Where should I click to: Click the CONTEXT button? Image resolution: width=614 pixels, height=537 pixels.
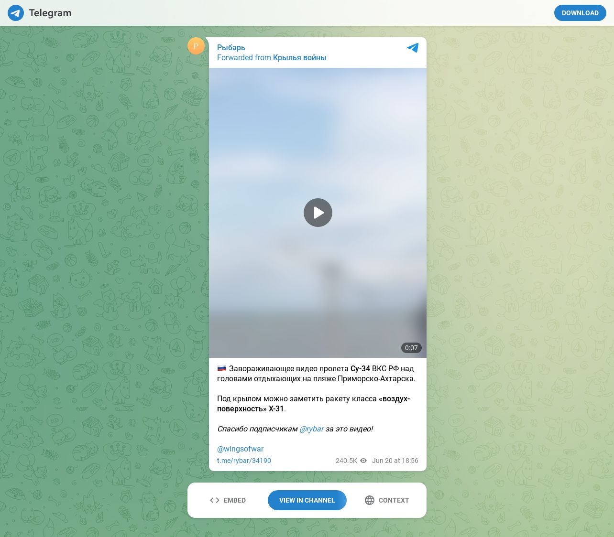click(x=387, y=500)
